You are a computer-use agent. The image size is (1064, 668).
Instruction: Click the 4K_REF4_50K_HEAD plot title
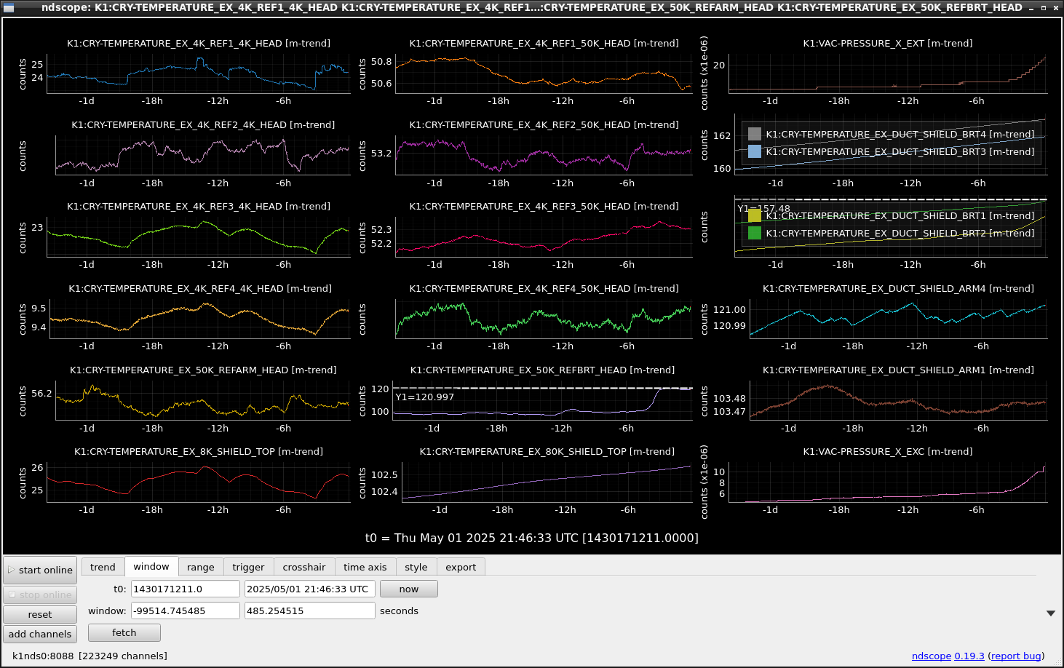click(544, 289)
